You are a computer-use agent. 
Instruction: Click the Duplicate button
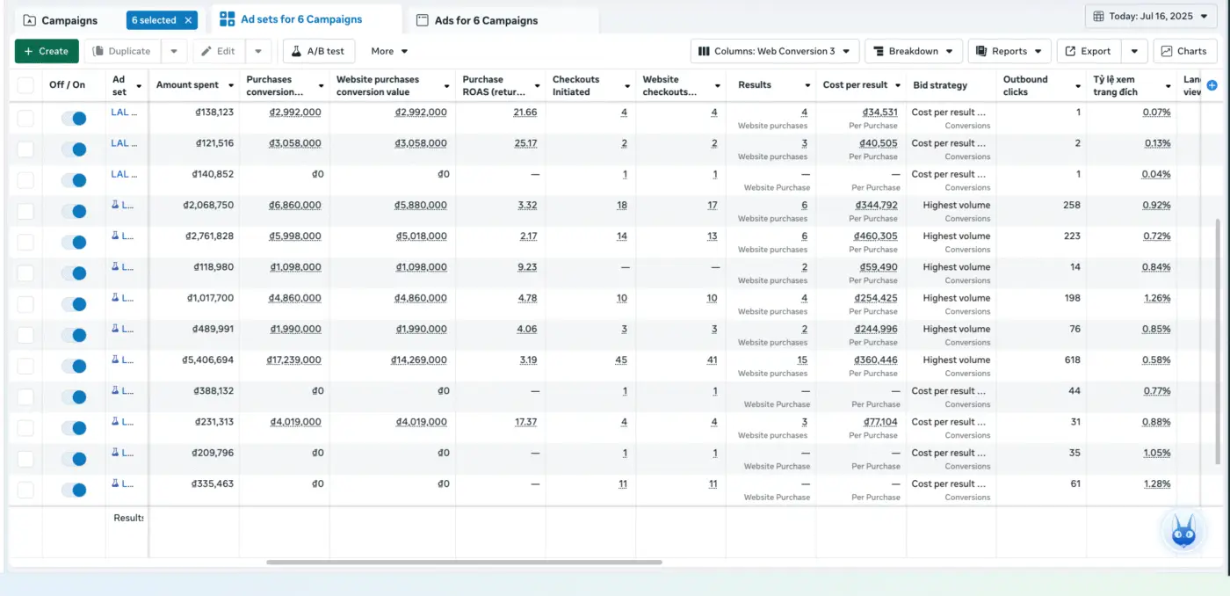coord(122,51)
